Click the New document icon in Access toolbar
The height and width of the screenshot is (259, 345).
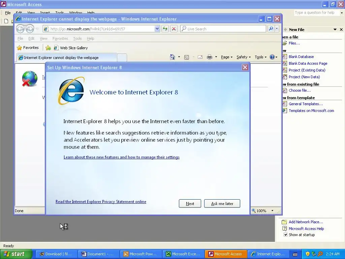click(x=6, y=21)
